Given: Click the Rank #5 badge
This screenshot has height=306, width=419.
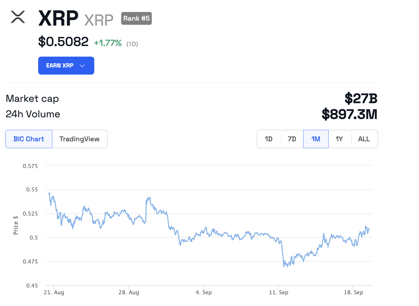Looking at the screenshot, I should [136, 18].
